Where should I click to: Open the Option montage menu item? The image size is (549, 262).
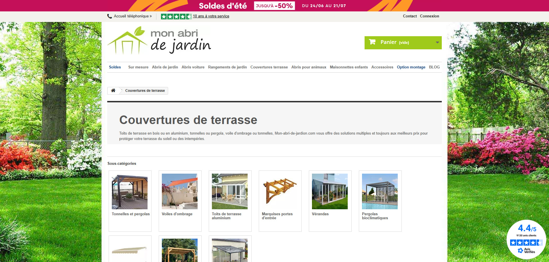coord(411,67)
